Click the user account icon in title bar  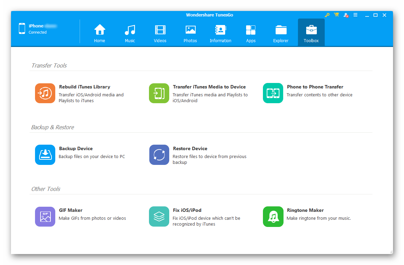346,15
